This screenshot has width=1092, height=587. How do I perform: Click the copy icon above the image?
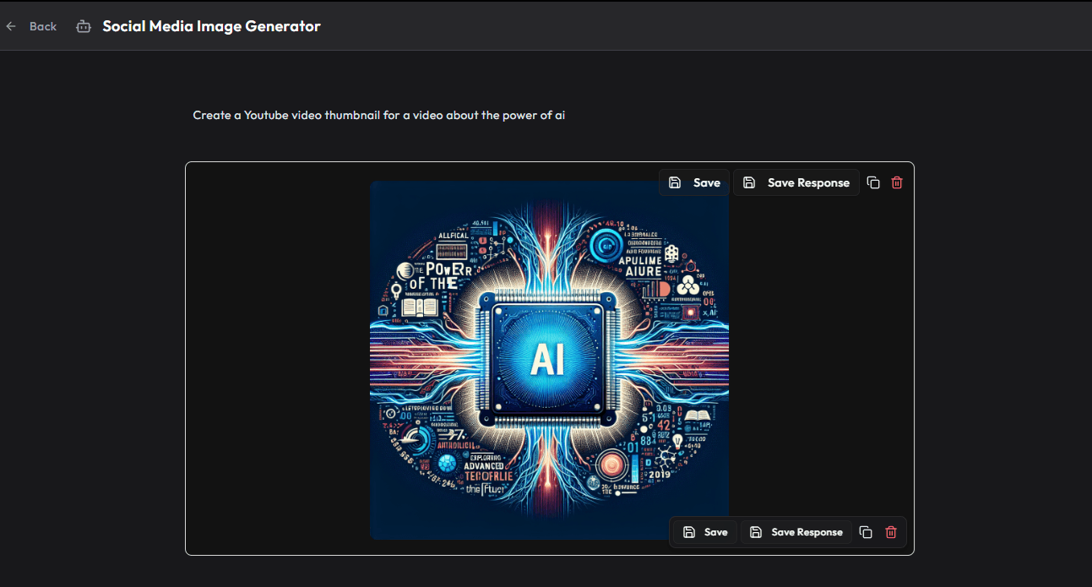click(873, 182)
